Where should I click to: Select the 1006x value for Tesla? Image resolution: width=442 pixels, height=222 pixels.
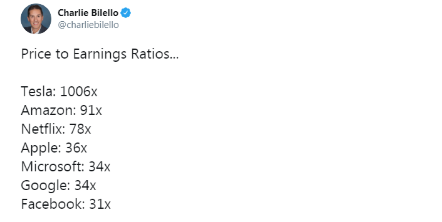79,91
